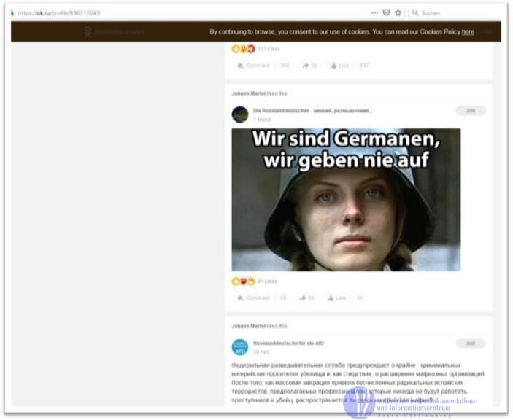
Task: Open the Cookies Policy 'here' link
Action: (468, 32)
